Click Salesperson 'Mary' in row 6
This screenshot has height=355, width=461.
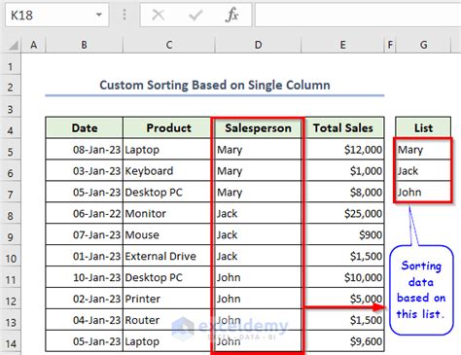pyautogui.click(x=258, y=171)
